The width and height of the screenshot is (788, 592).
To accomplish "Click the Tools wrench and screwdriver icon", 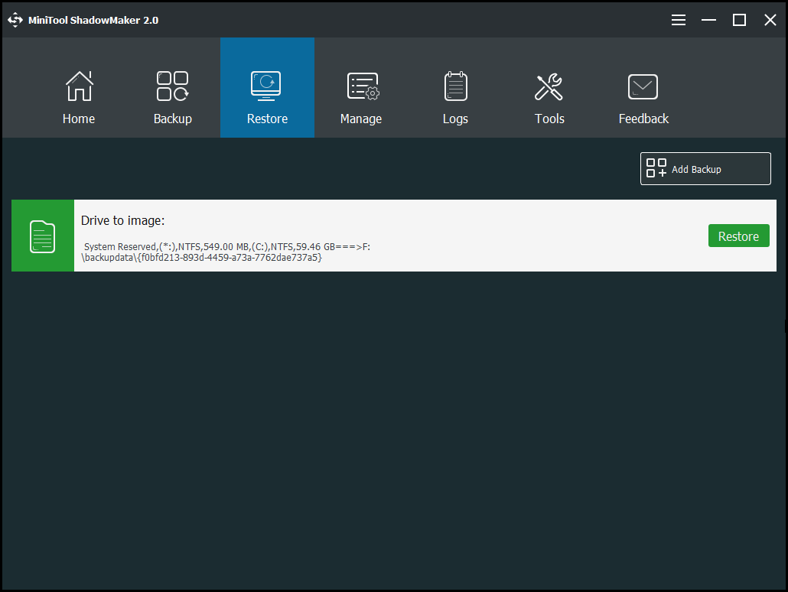I will pyautogui.click(x=549, y=86).
